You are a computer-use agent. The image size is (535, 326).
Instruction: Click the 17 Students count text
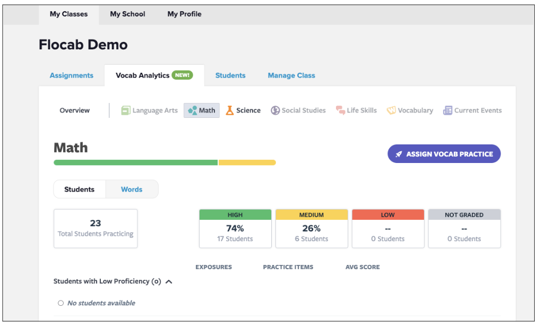tap(235, 238)
